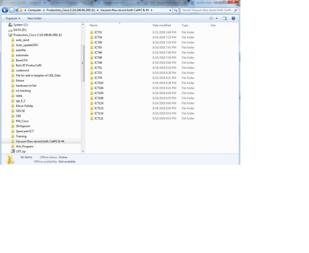
Task: Select the ICT49 folder
Action: [x=96, y=63]
